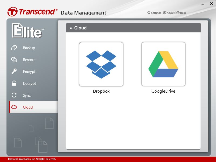
Task: Click the Restore drive icon in the sidebar
Action: tap(14, 59)
